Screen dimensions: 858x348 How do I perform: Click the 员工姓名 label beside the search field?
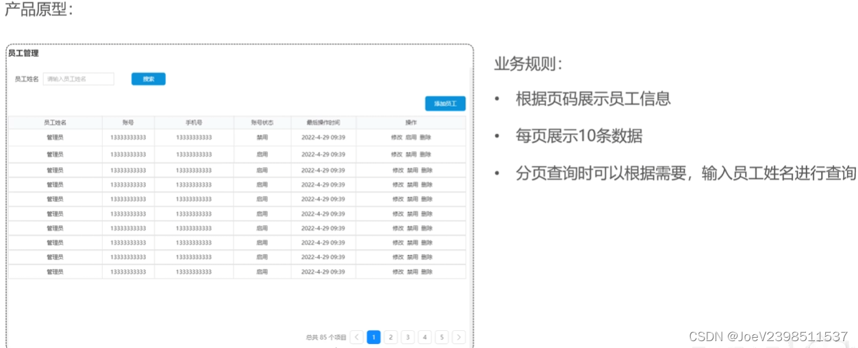point(27,79)
